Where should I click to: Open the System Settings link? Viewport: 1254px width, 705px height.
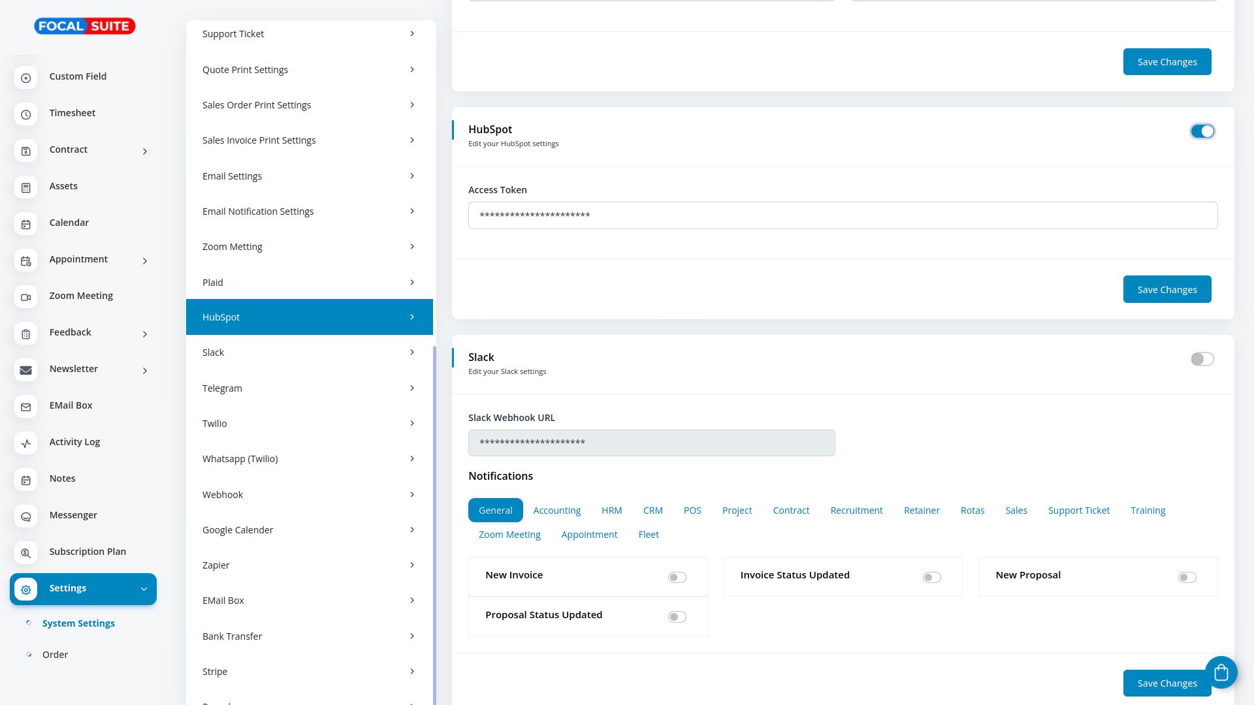78,623
